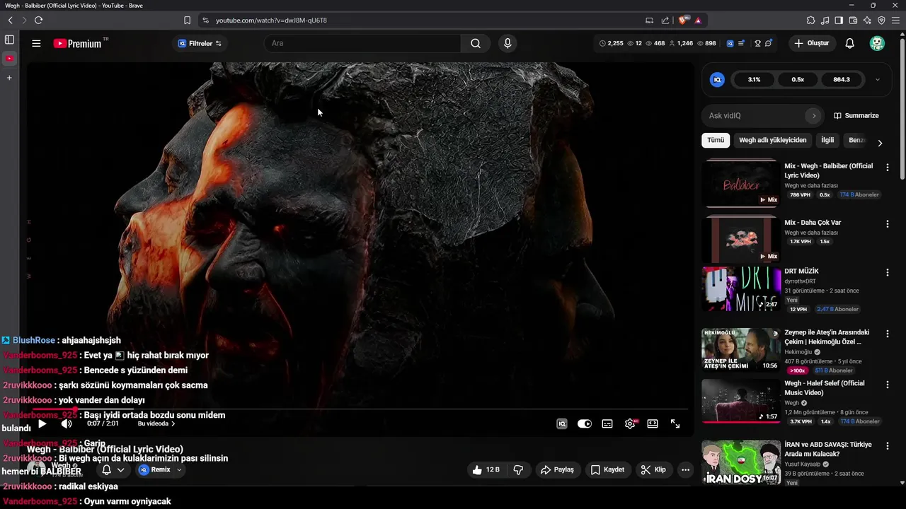The image size is (906, 509).
Task: Open a new tab with plus icon
Action: [9, 77]
